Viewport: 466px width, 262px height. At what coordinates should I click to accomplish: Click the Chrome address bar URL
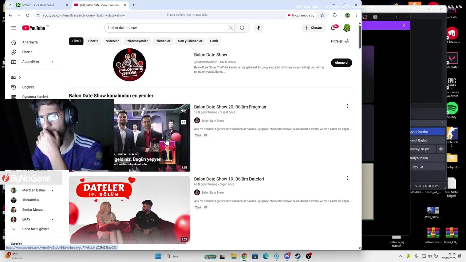[x=84, y=15]
